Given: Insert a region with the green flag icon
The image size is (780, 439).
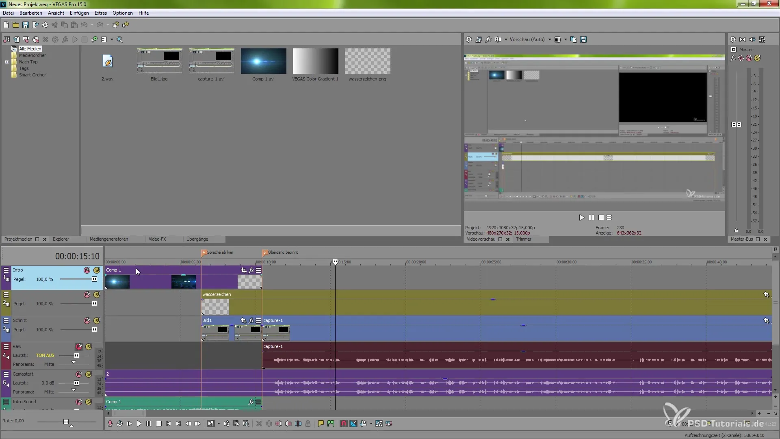Looking at the screenshot, I should tap(331, 424).
